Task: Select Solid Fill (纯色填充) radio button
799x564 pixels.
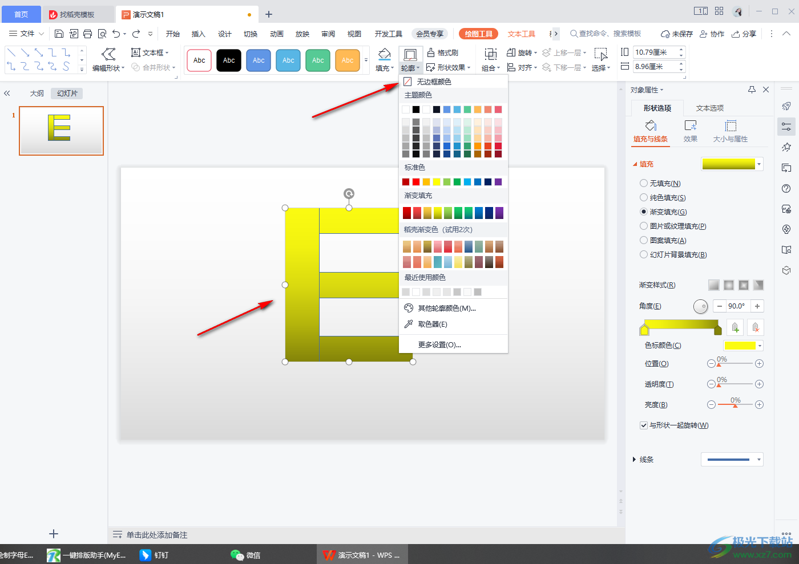Action: click(644, 197)
